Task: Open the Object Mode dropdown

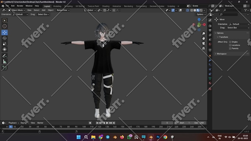Action: 17,10
